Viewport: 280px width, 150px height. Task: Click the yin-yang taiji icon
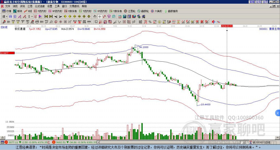click(214, 22)
